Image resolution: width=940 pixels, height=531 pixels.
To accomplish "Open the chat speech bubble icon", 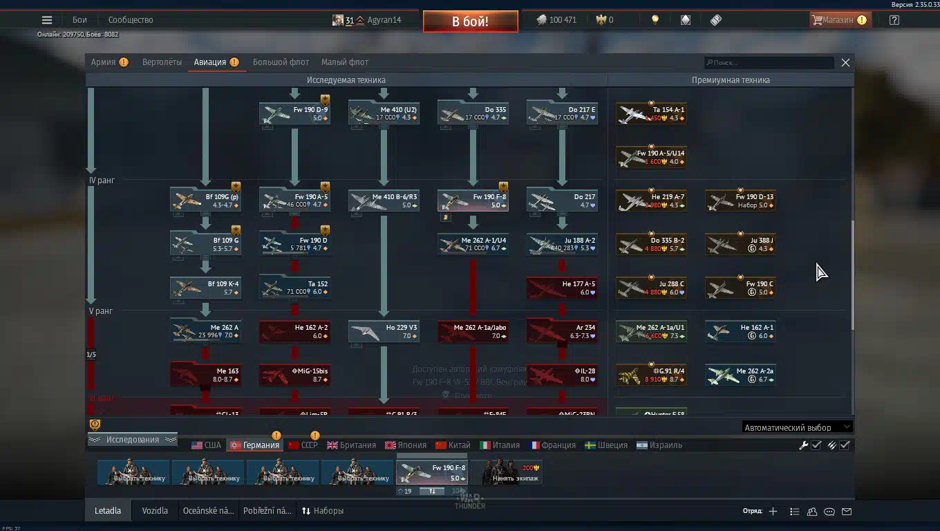I will [x=829, y=512].
